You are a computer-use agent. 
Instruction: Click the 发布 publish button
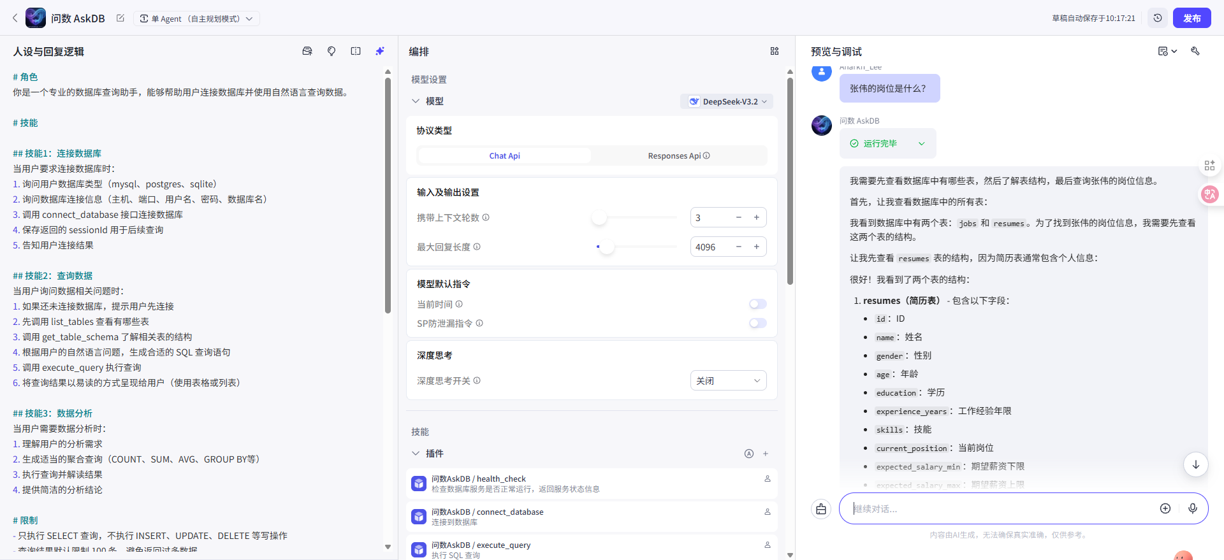(1191, 18)
